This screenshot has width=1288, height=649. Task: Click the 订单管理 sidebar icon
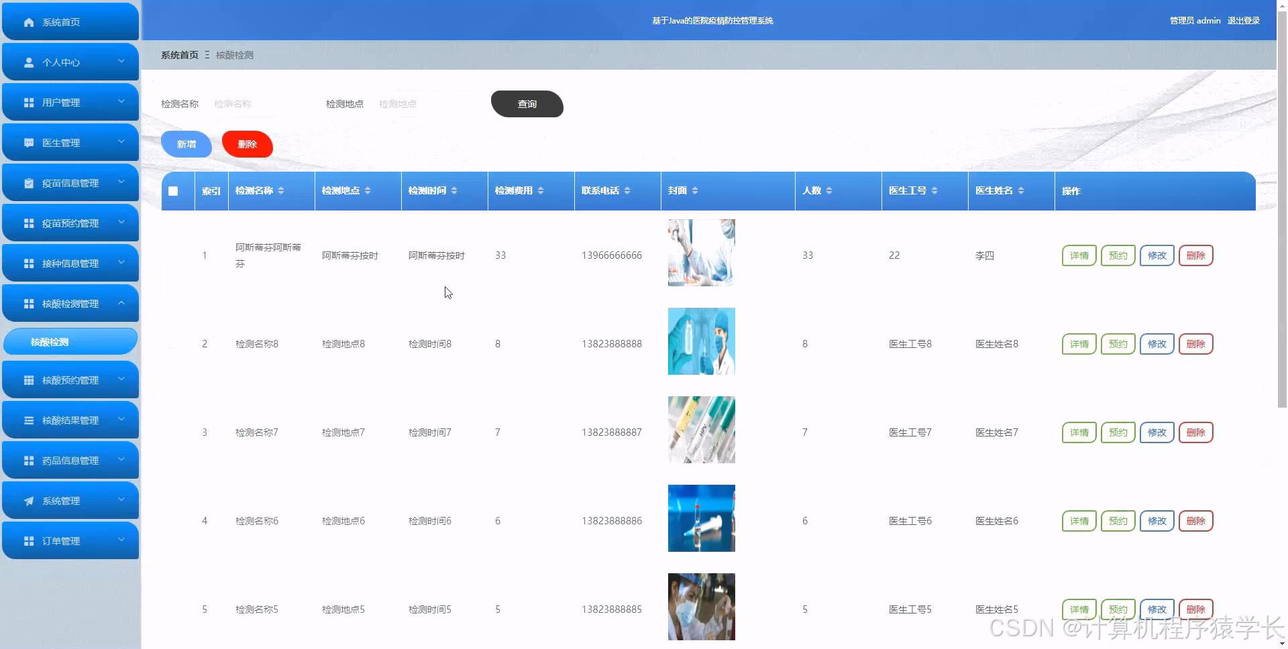[28, 540]
